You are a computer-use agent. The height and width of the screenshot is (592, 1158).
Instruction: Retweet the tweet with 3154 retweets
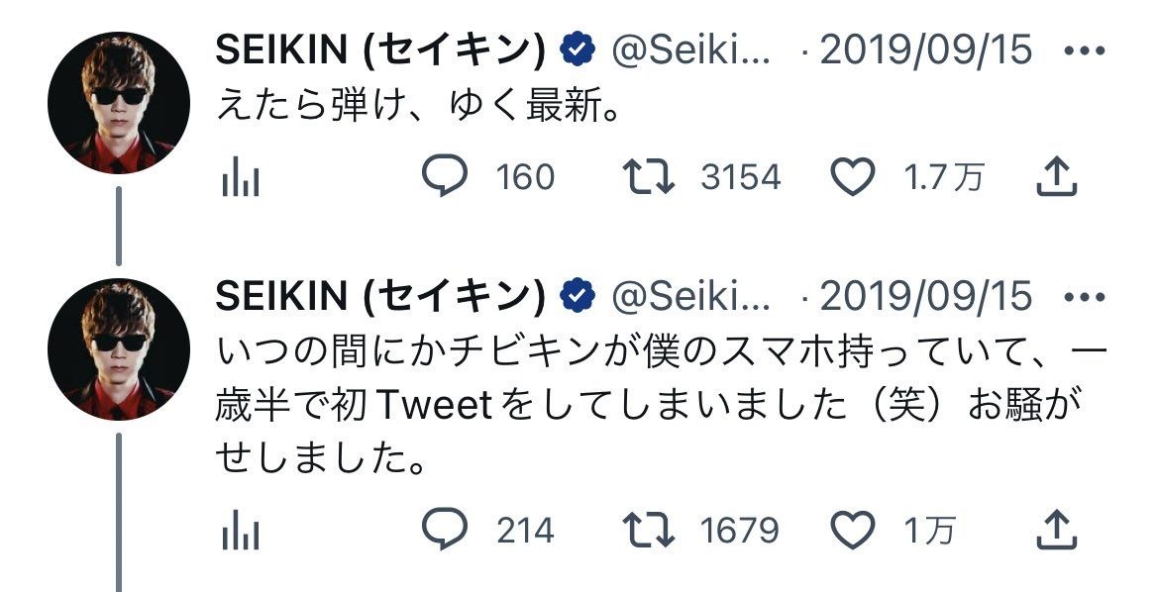pos(648,177)
